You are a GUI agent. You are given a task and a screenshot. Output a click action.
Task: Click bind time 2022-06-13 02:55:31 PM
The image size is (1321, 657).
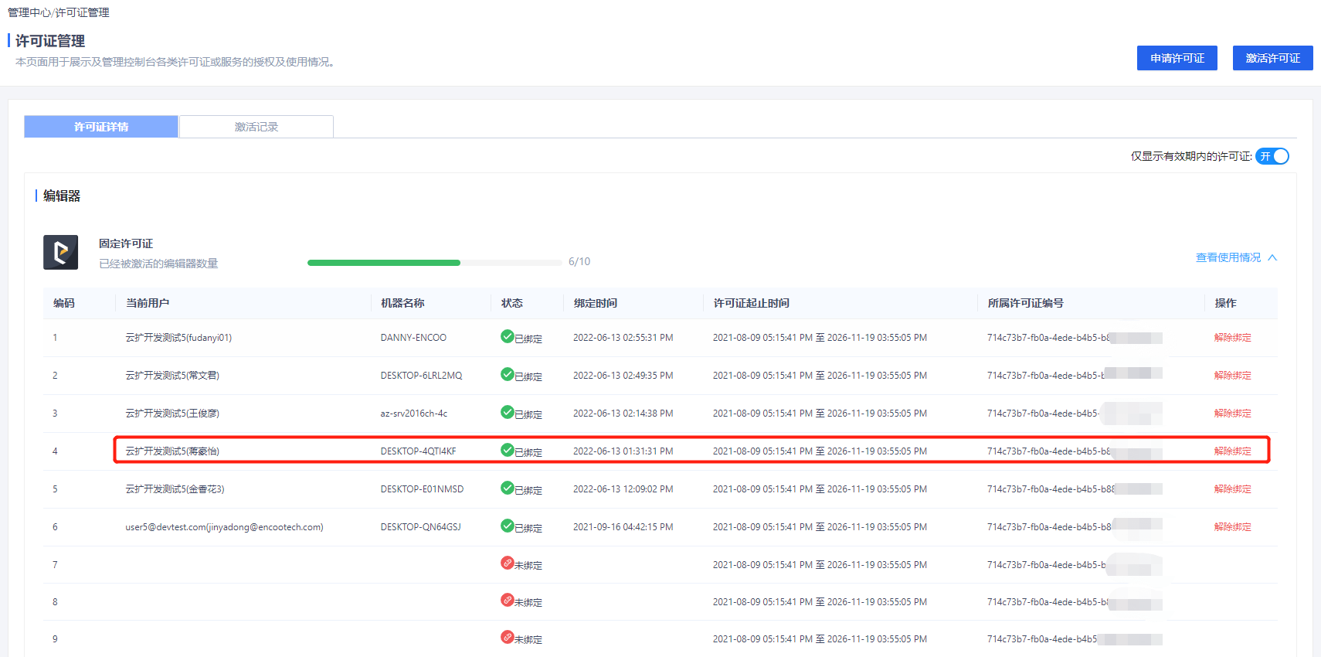click(623, 338)
